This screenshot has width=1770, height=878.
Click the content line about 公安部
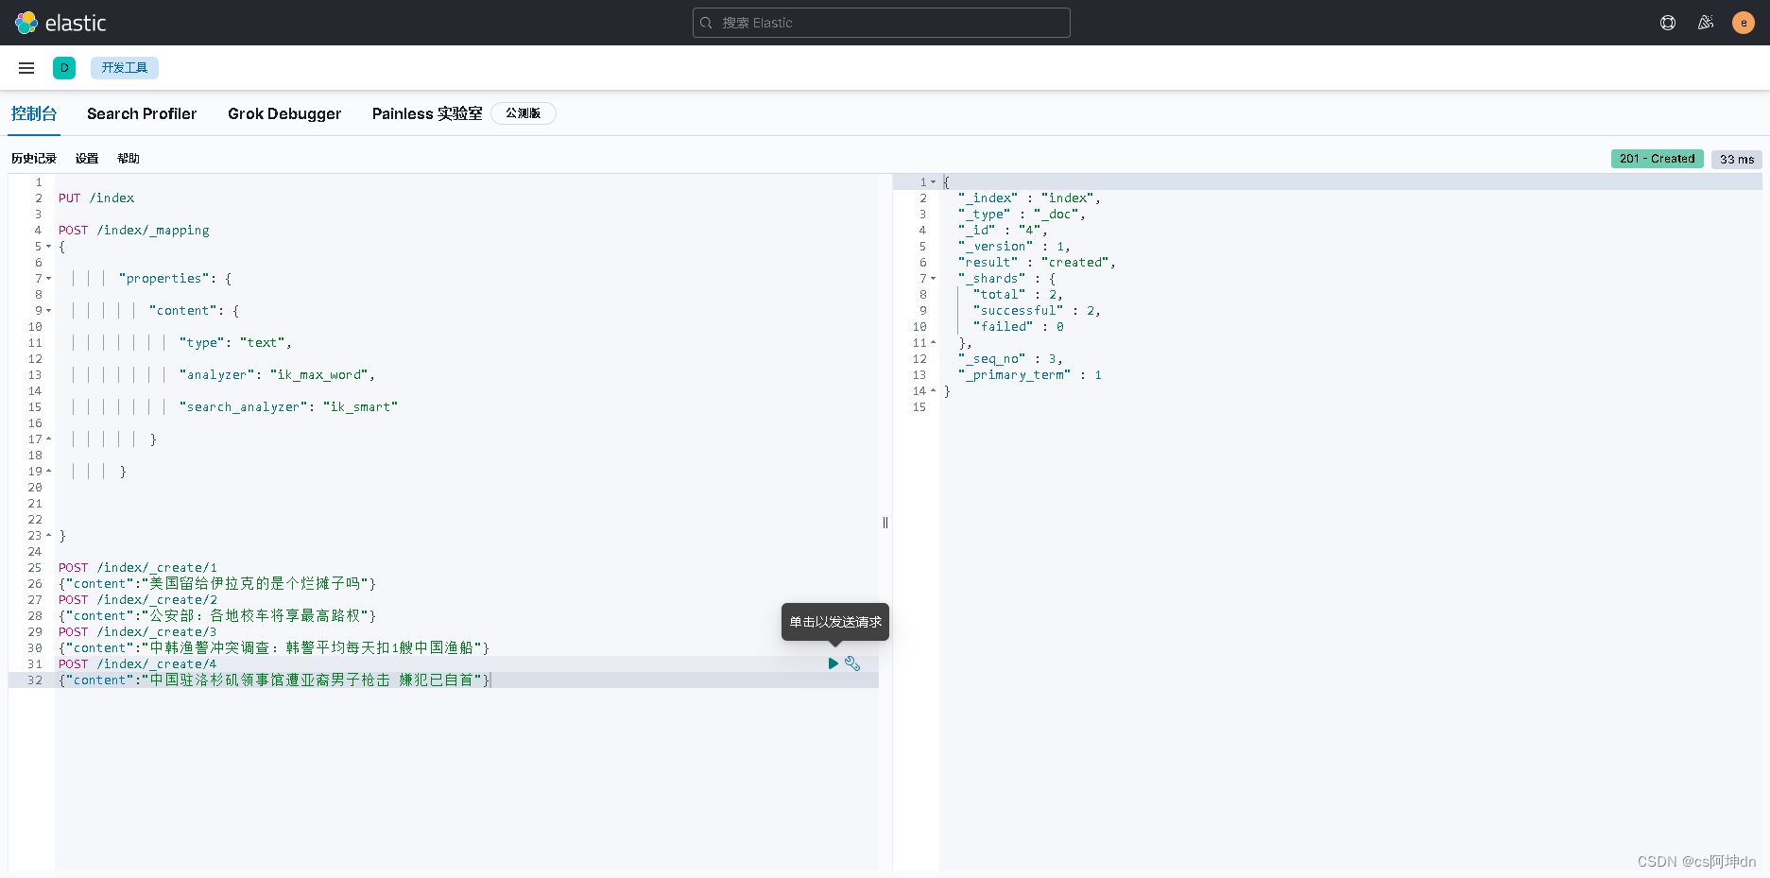point(217,616)
